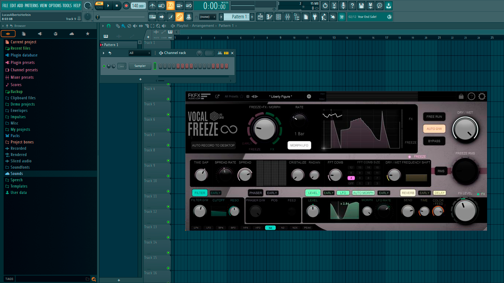This screenshot has width=504, height=283.
Task: Expand the Templates folder
Action: [x=19, y=186]
